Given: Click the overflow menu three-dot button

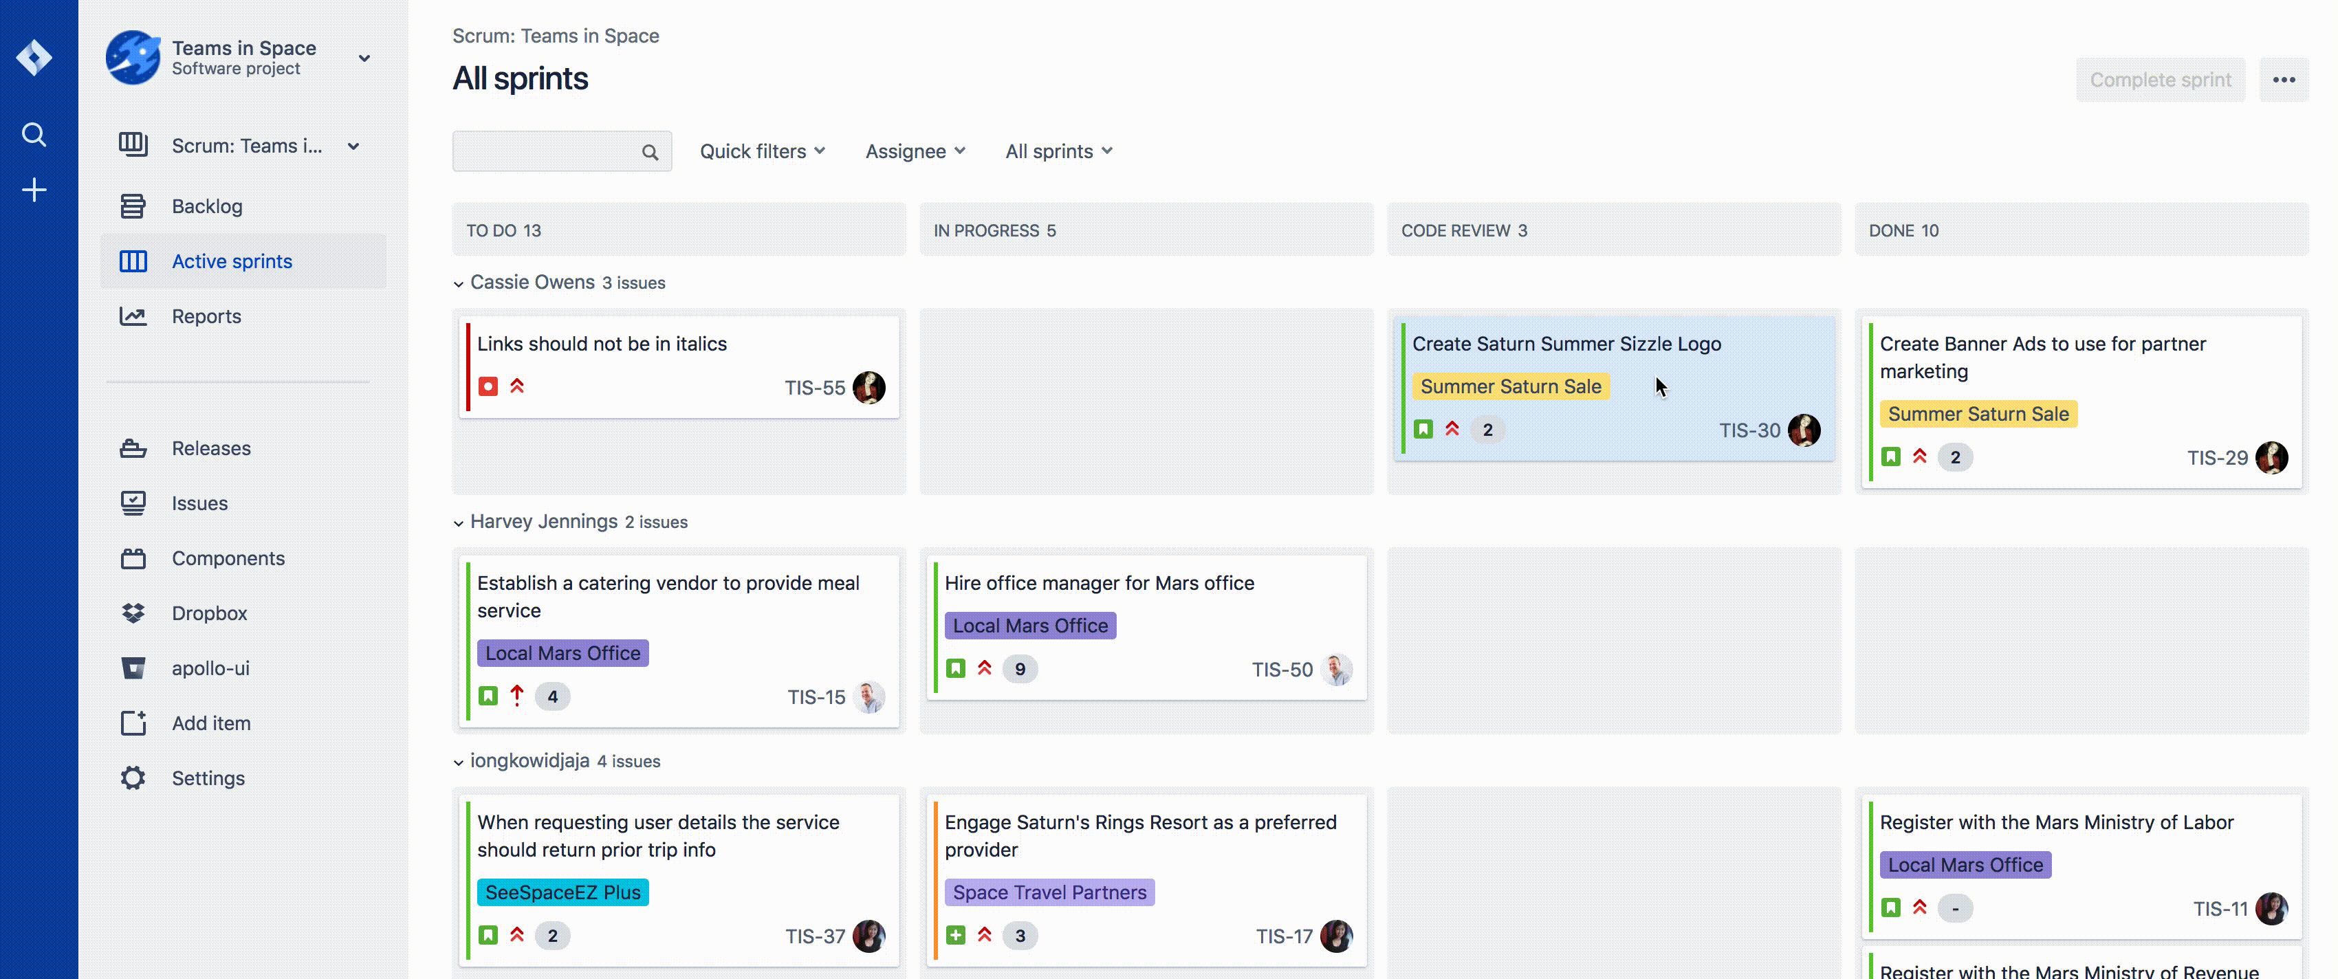Looking at the screenshot, I should (x=2284, y=79).
